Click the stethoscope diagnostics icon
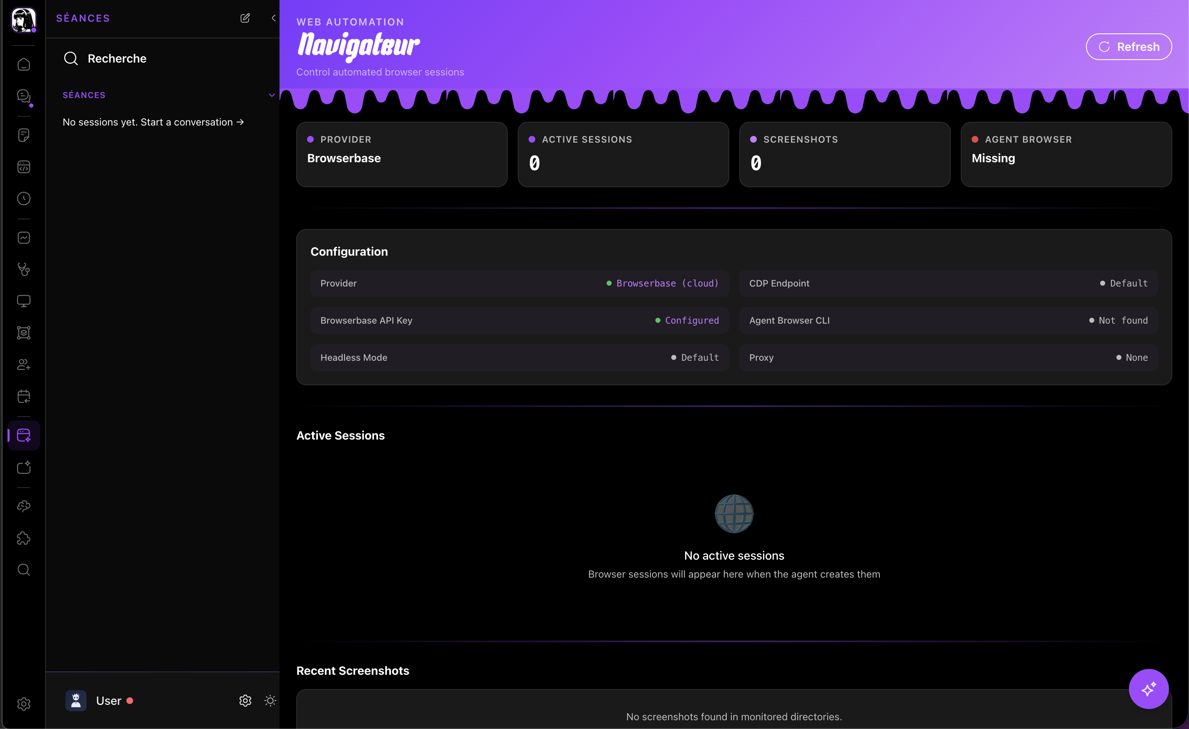Image resolution: width=1189 pixels, height=729 pixels. point(24,269)
